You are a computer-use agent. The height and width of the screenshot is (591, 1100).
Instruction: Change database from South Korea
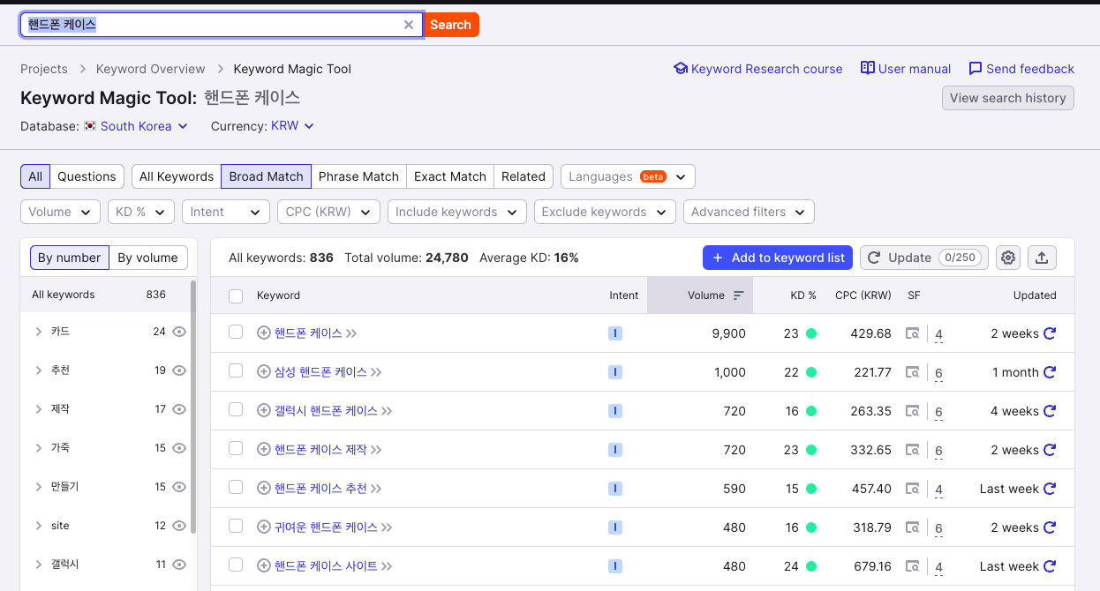point(144,126)
